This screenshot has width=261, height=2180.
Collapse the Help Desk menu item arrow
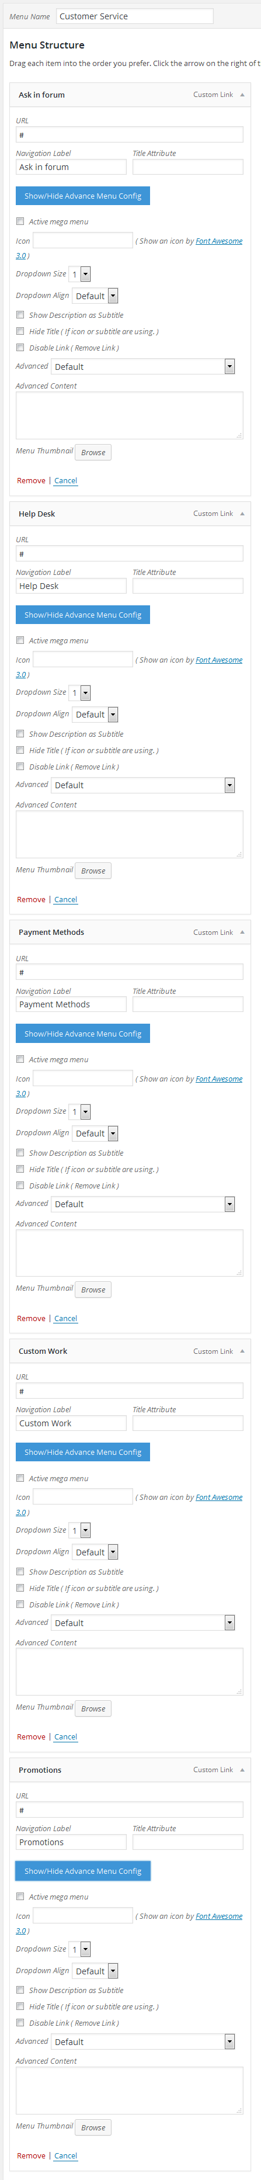click(242, 514)
